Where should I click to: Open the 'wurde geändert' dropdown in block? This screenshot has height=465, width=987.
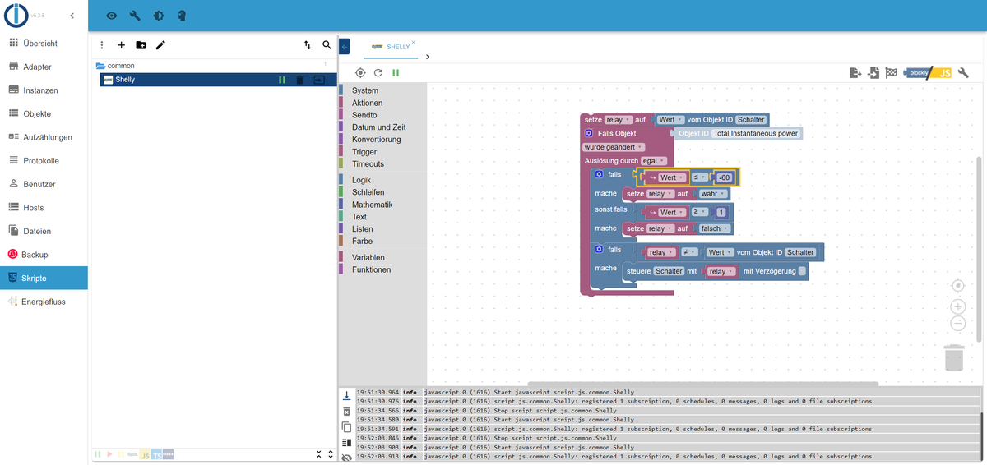point(614,147)
